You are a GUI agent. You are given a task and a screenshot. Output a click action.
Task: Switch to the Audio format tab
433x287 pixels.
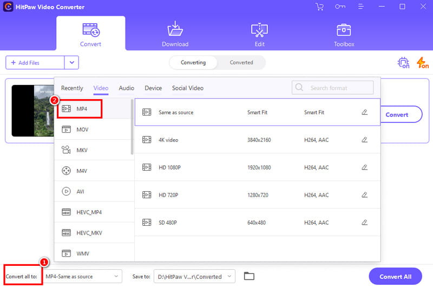point(126,88)
